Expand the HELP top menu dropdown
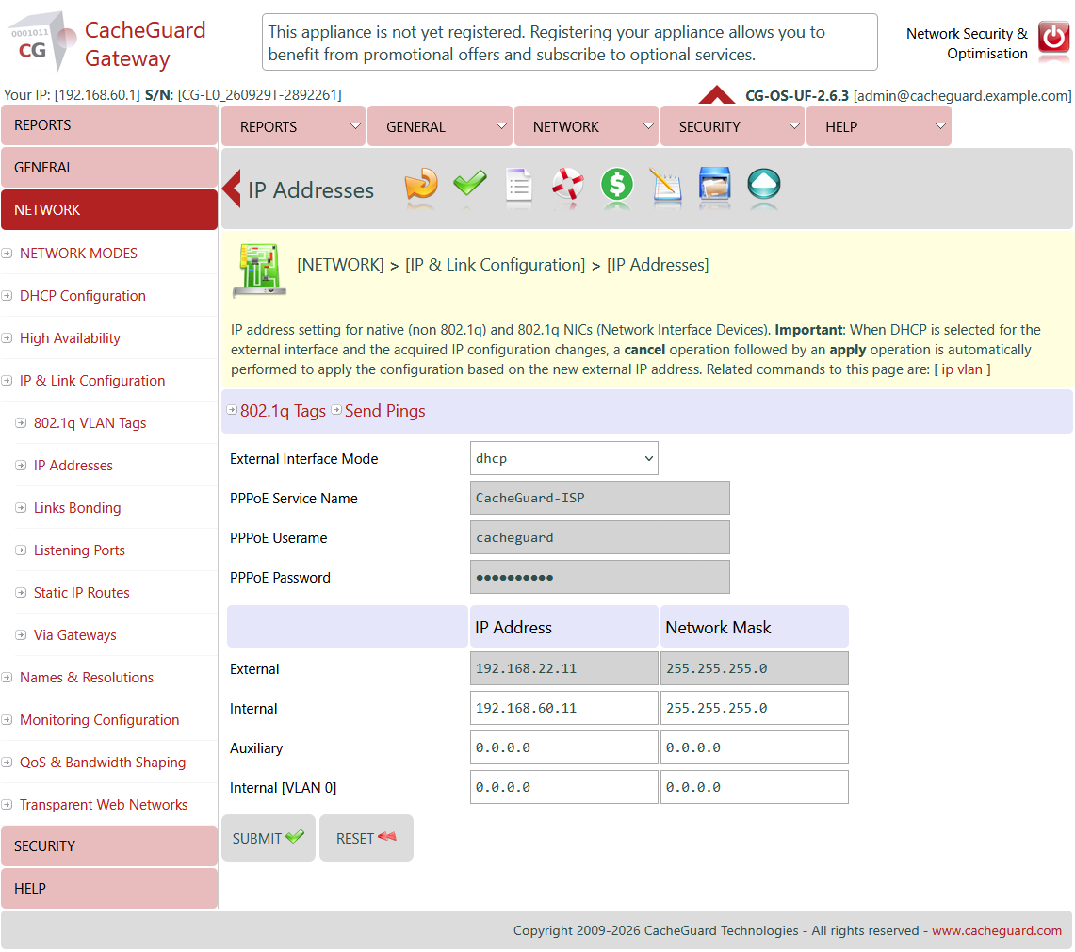1075x952 pixels. click(940, 126)
